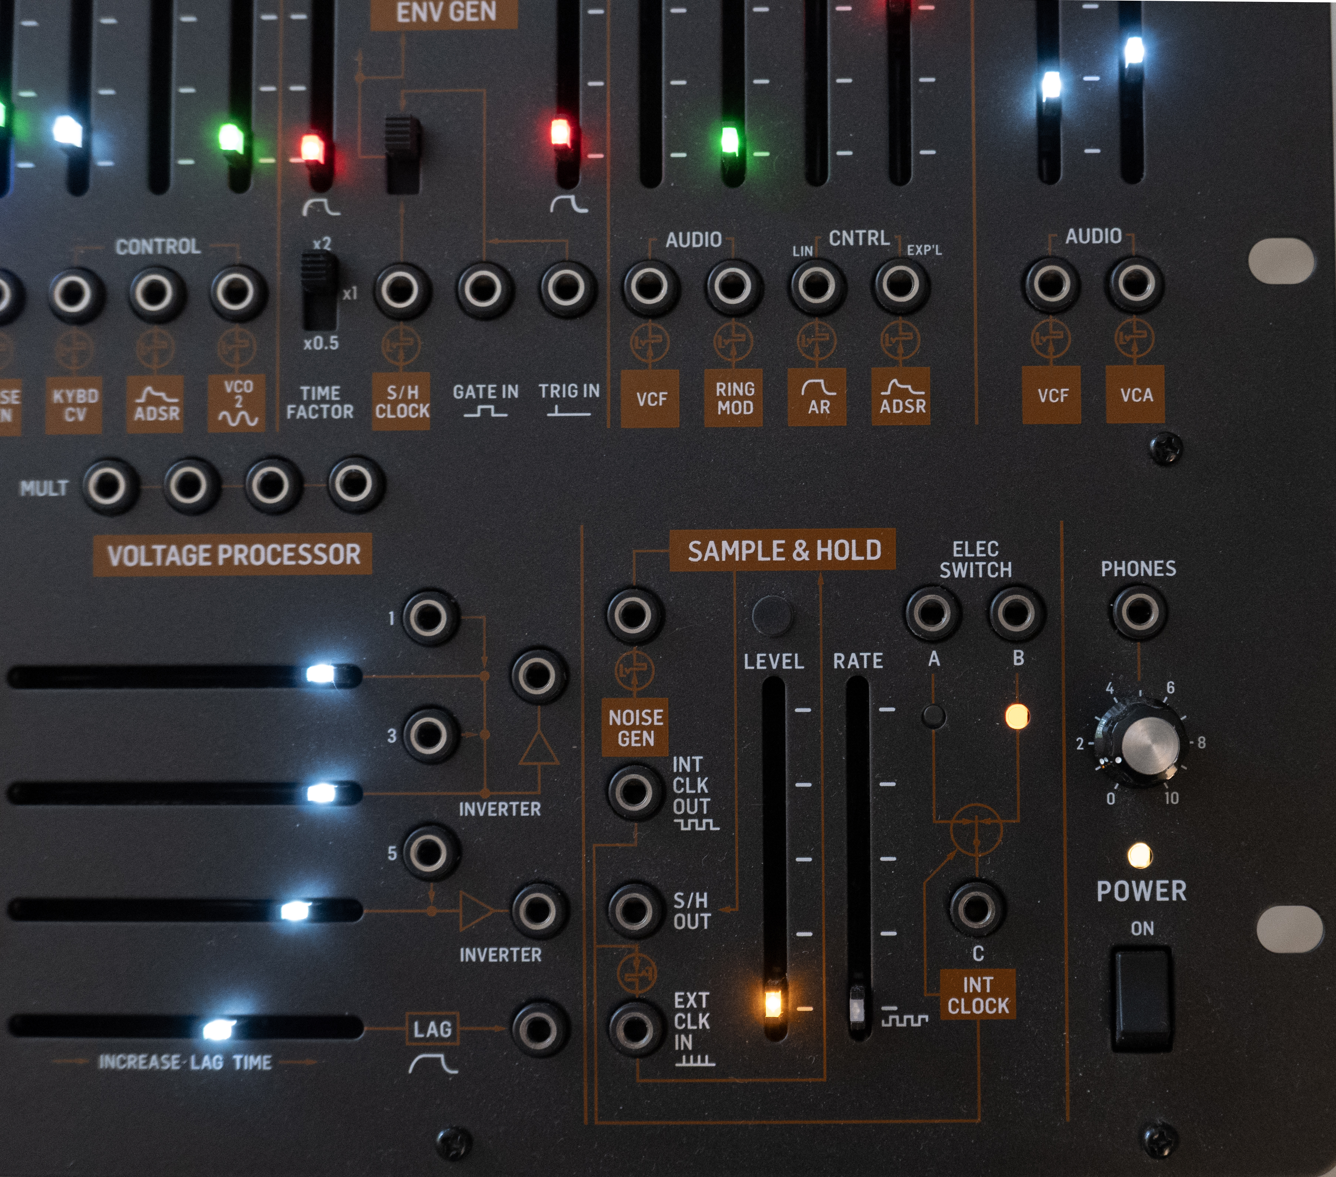Viewport: 1336px width, 1177px height.
Task: Click Elec Switch jack C
Action: (x=976, y=908)
